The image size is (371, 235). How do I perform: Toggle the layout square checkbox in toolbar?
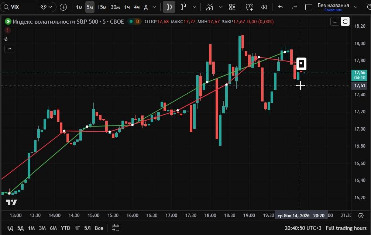tap(309, 7)
